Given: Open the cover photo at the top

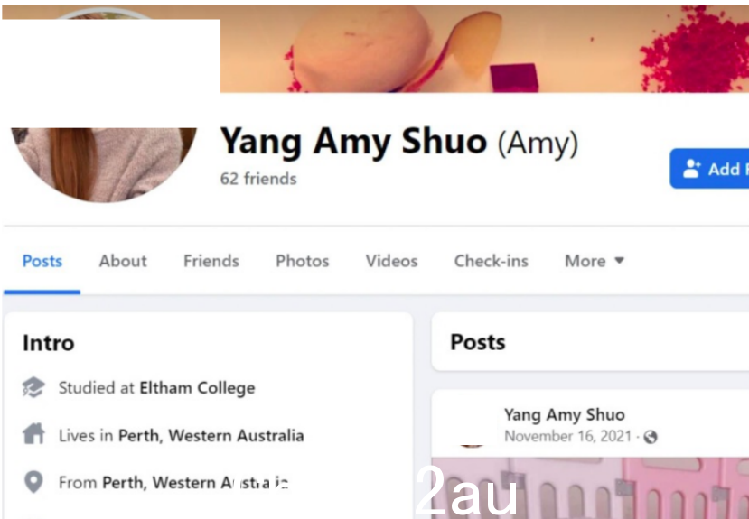Looking at the screenshot, I should click(x=484, y=49).
